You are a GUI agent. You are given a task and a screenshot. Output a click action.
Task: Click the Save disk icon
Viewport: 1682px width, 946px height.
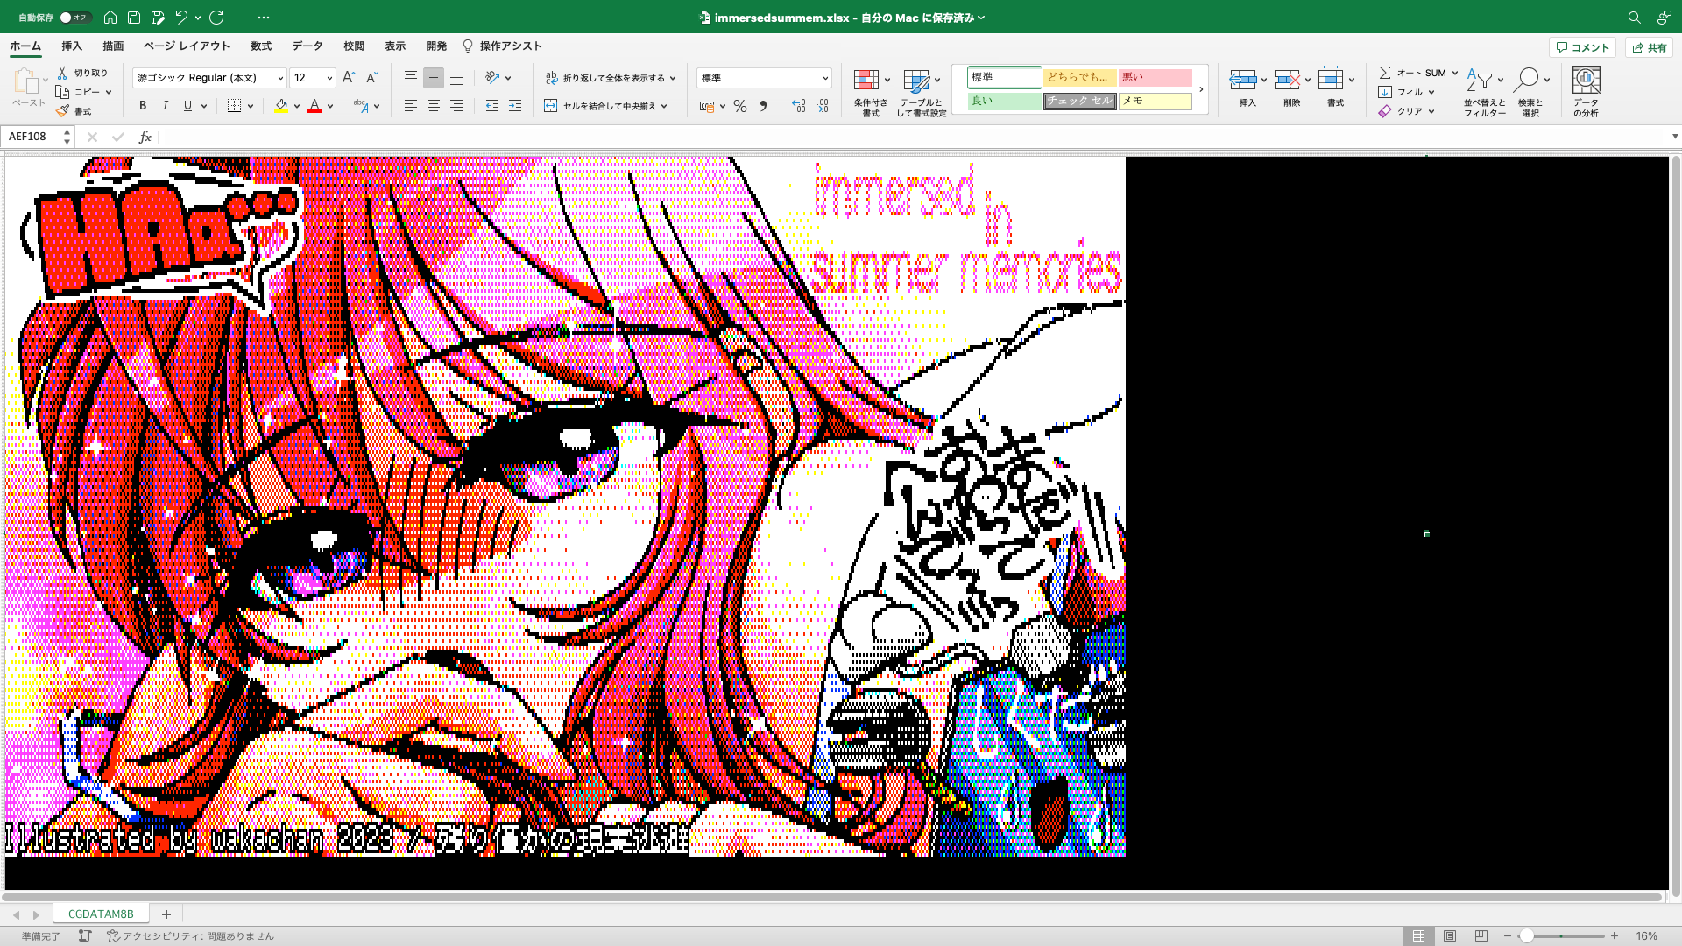[x=134, y=17]
